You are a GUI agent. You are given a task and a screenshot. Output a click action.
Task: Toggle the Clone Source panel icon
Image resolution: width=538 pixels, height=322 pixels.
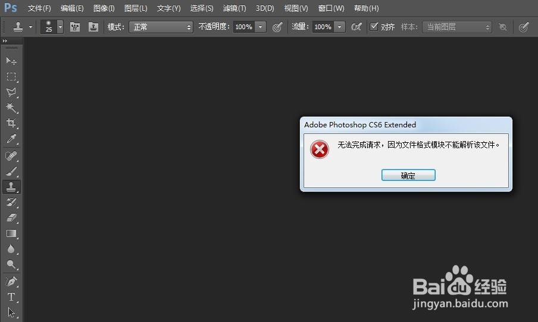coord(93,27)
